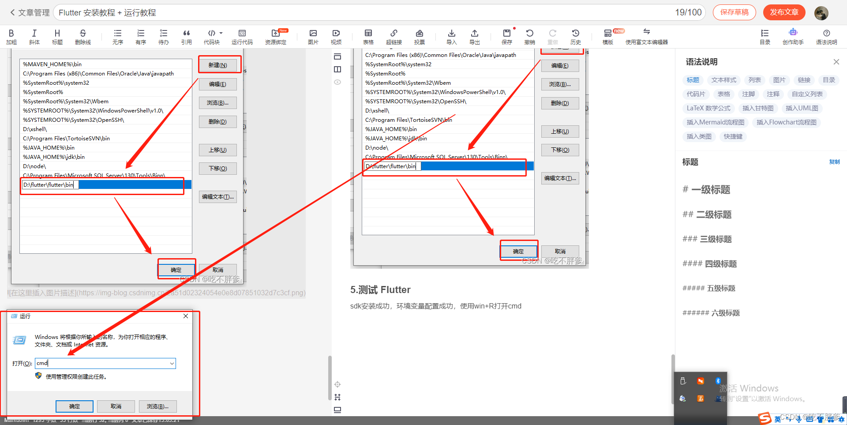Open revision 历史 icon
This screenshot has width=847, height=425.
point(576,37)
